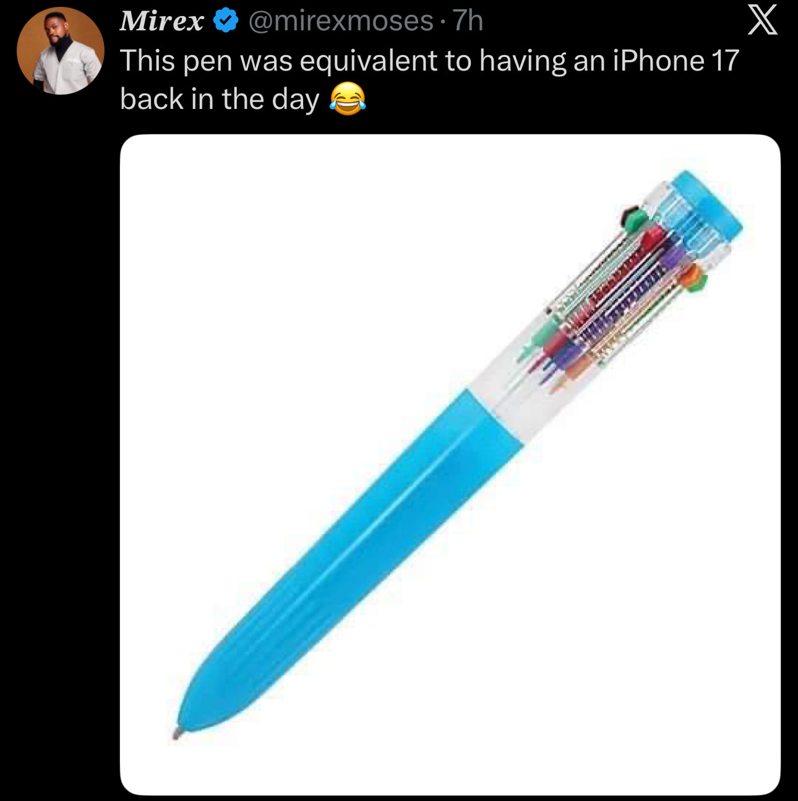Click the words "iPhone 17" in tweet

pos(676,61)
